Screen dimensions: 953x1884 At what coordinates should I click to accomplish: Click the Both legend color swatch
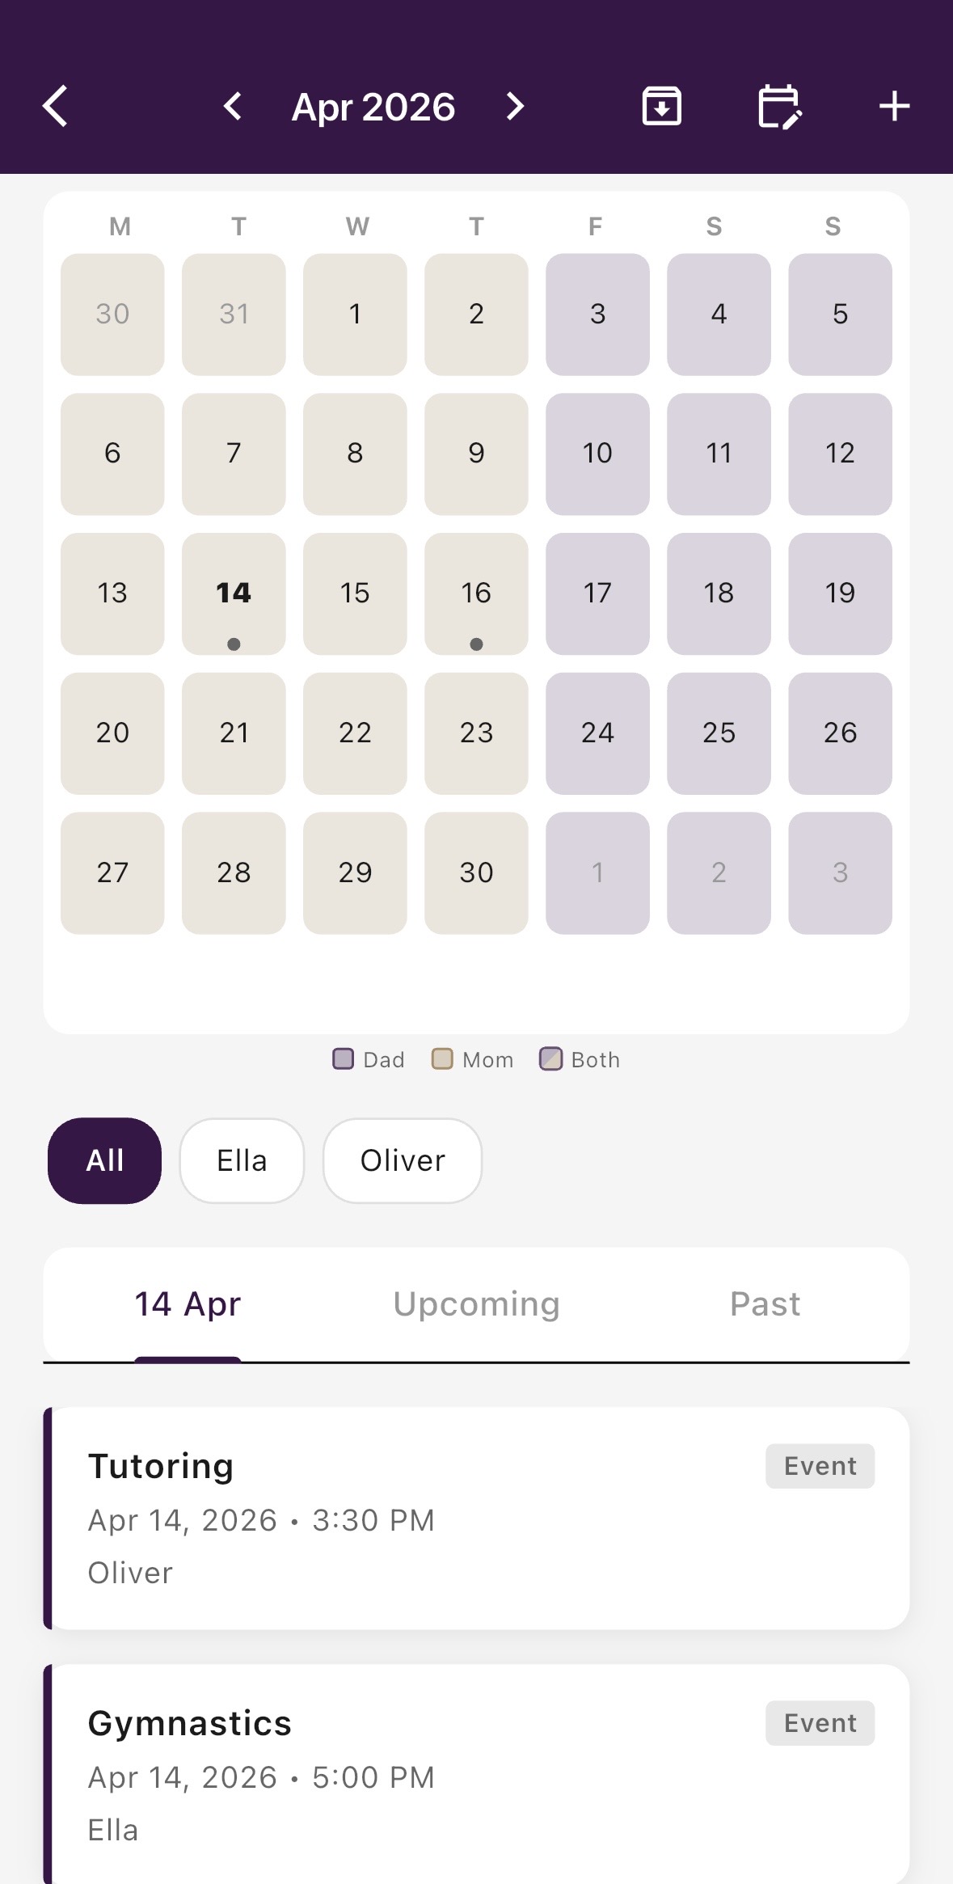coord(550,1059)
